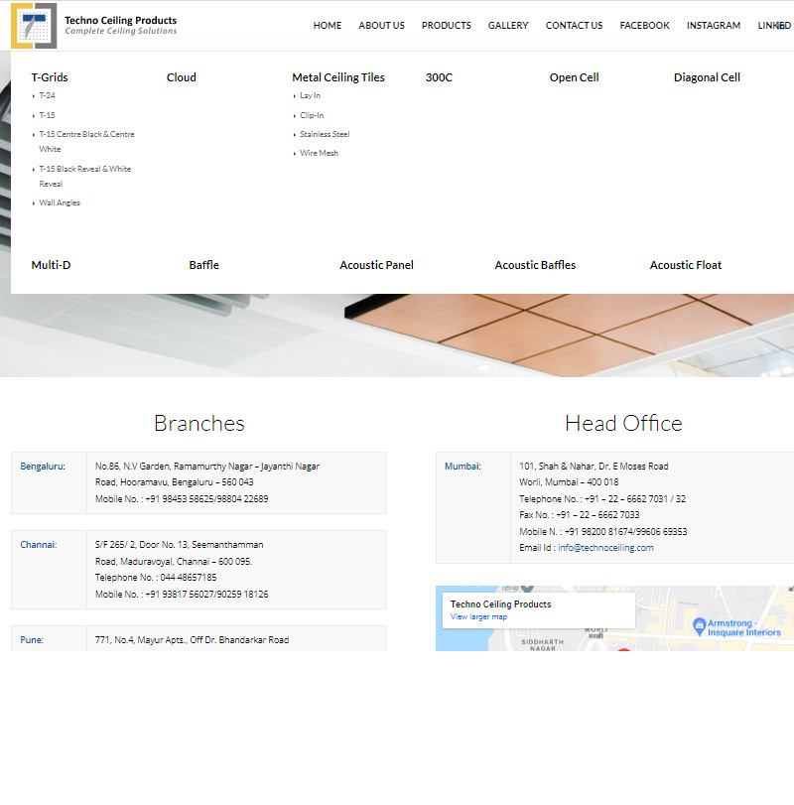Open the Instagram link in navbar
The height and width of the screenshot is (805, 794).
[713, 26]
